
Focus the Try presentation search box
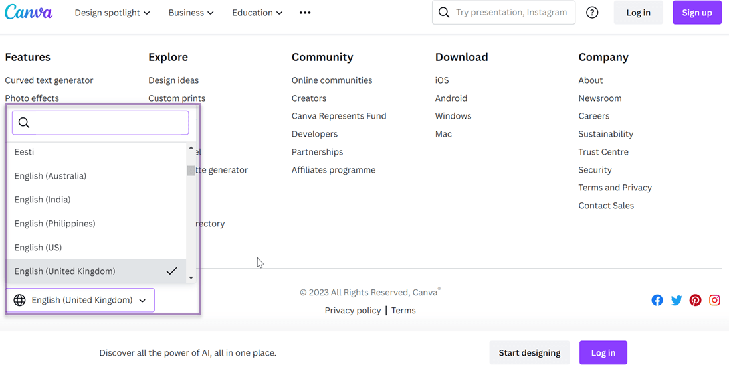[504, 13]
